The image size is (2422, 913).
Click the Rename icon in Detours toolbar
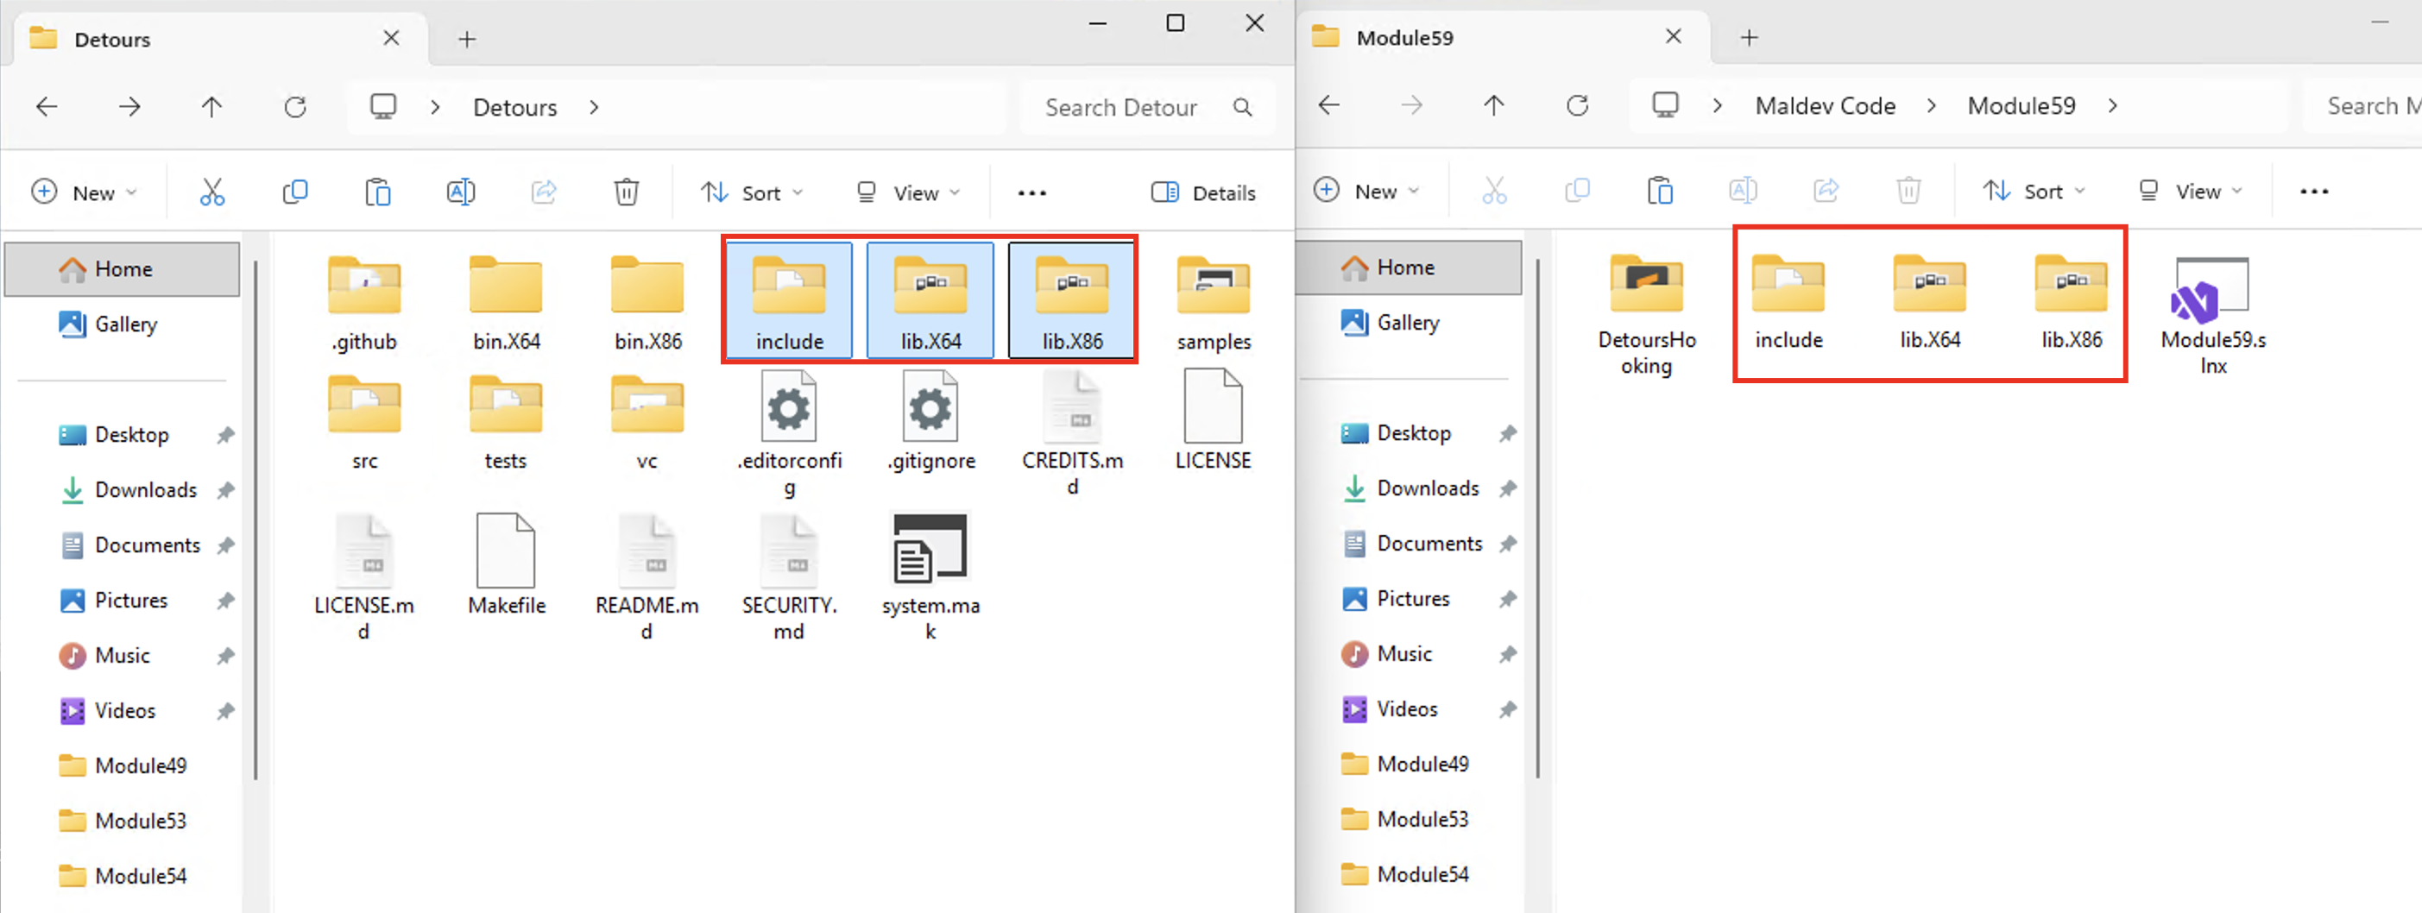(x=461, y=192)
